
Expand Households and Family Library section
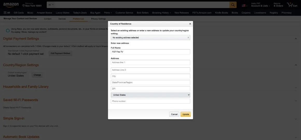point(296,87)
